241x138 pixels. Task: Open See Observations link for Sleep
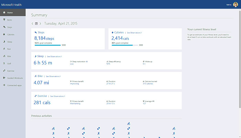coord(54,57)
